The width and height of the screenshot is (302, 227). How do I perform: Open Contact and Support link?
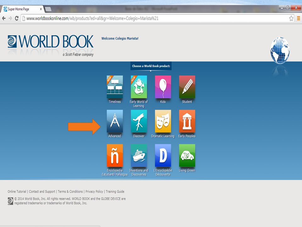[x=42, y=191]
